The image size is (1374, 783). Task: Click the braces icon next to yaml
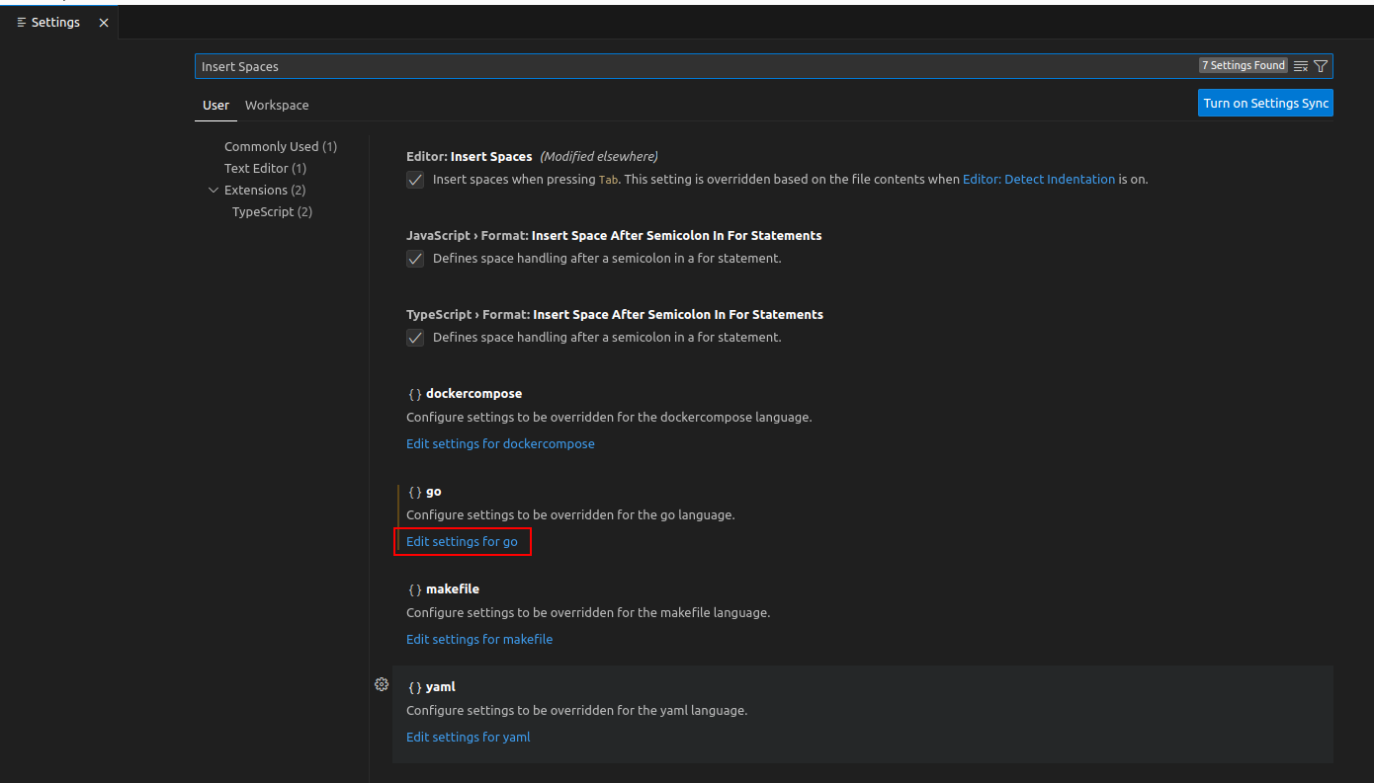click(415, 687)
